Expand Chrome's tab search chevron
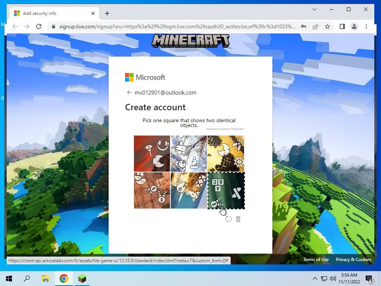This screenshot has height=286, width=381. click(314, 9)
